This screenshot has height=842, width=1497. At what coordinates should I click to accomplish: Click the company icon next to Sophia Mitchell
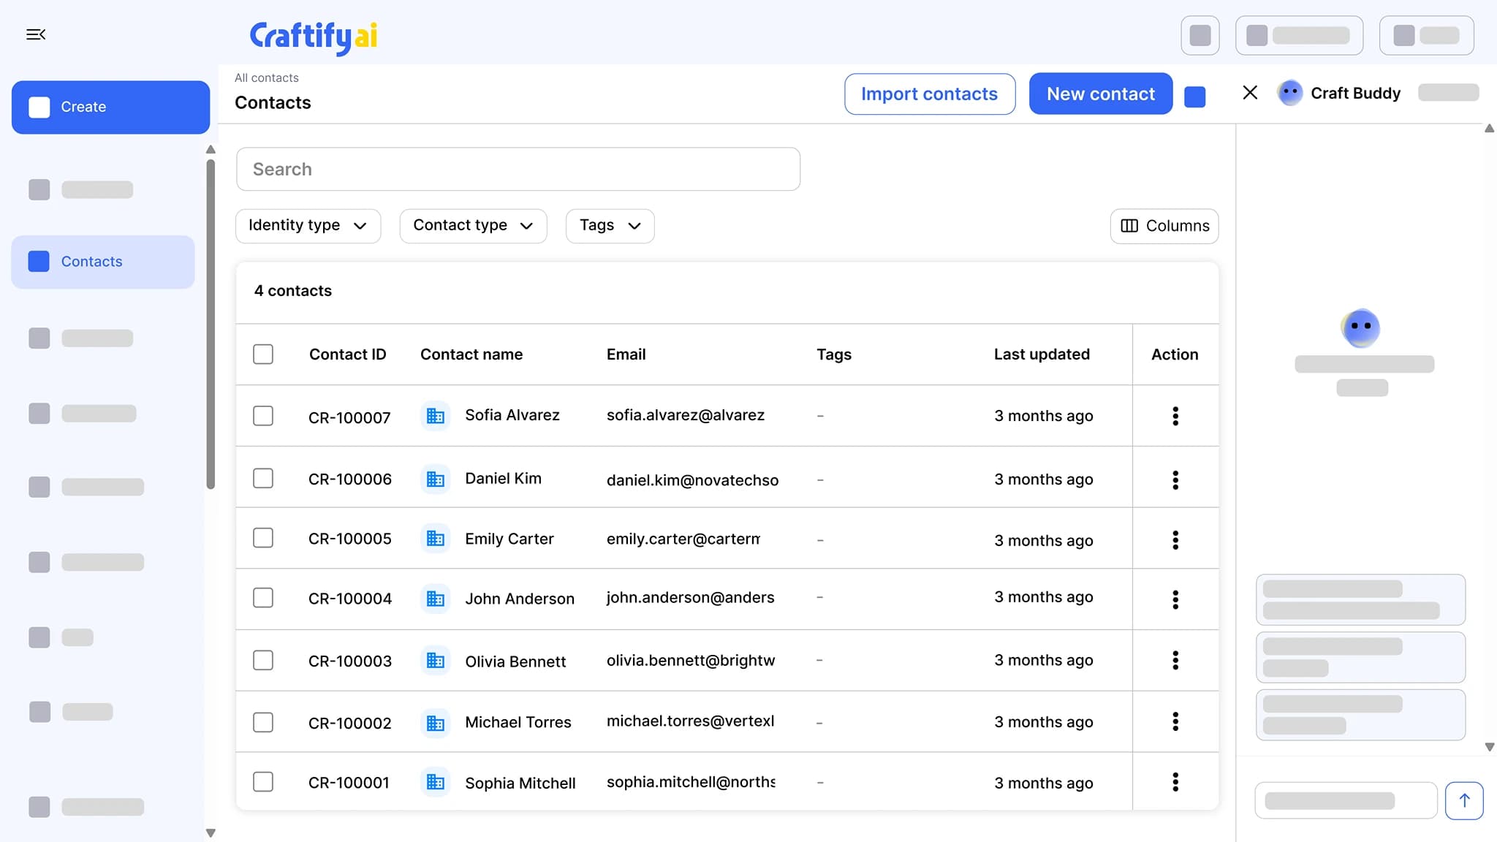[x=436, y=782]
